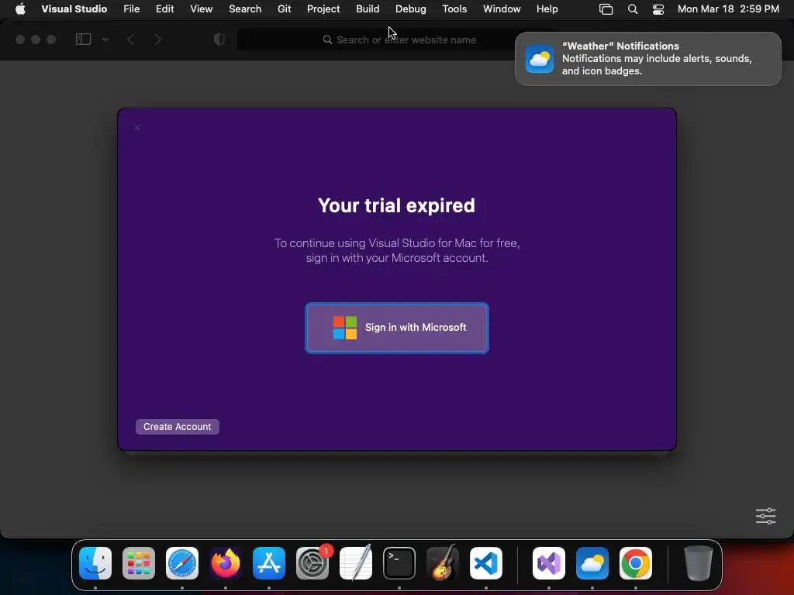Open the View menu

(x=201, y=9)
